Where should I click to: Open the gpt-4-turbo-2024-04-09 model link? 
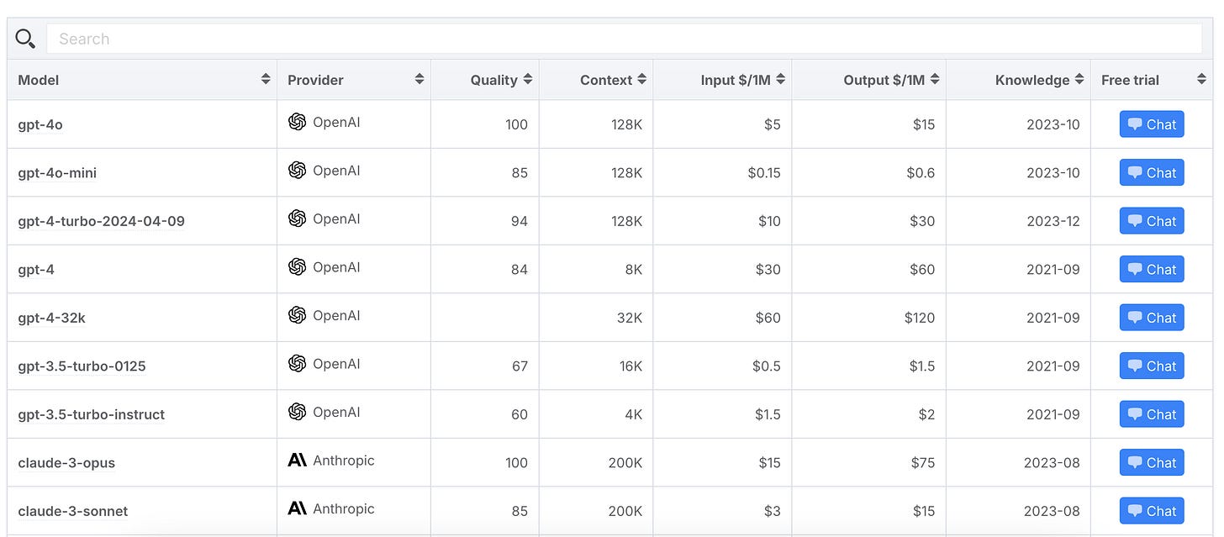tap(101, 221)
